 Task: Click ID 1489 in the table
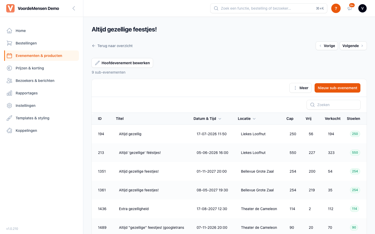102,227
